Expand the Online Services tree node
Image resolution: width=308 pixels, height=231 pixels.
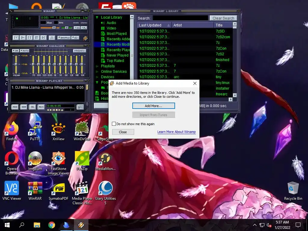click(x=97, y=72)
